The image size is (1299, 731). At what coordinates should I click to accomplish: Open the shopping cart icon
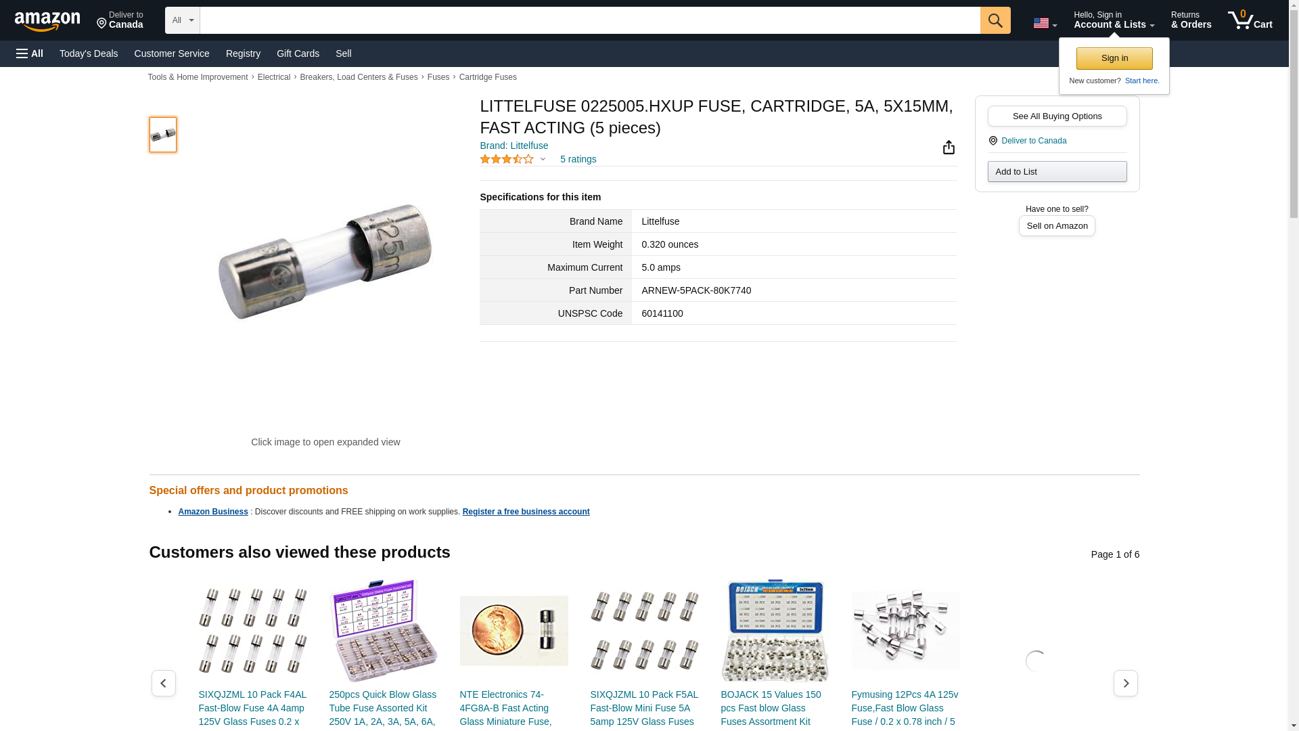(1250, 20)
